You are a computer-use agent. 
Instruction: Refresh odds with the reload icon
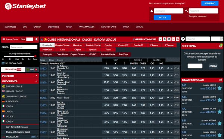click(169, 39)
